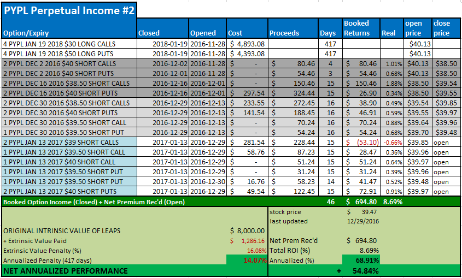Click the 'Cost' column header
This screenshot has width=462, height=278.
[x=247, y=28]
